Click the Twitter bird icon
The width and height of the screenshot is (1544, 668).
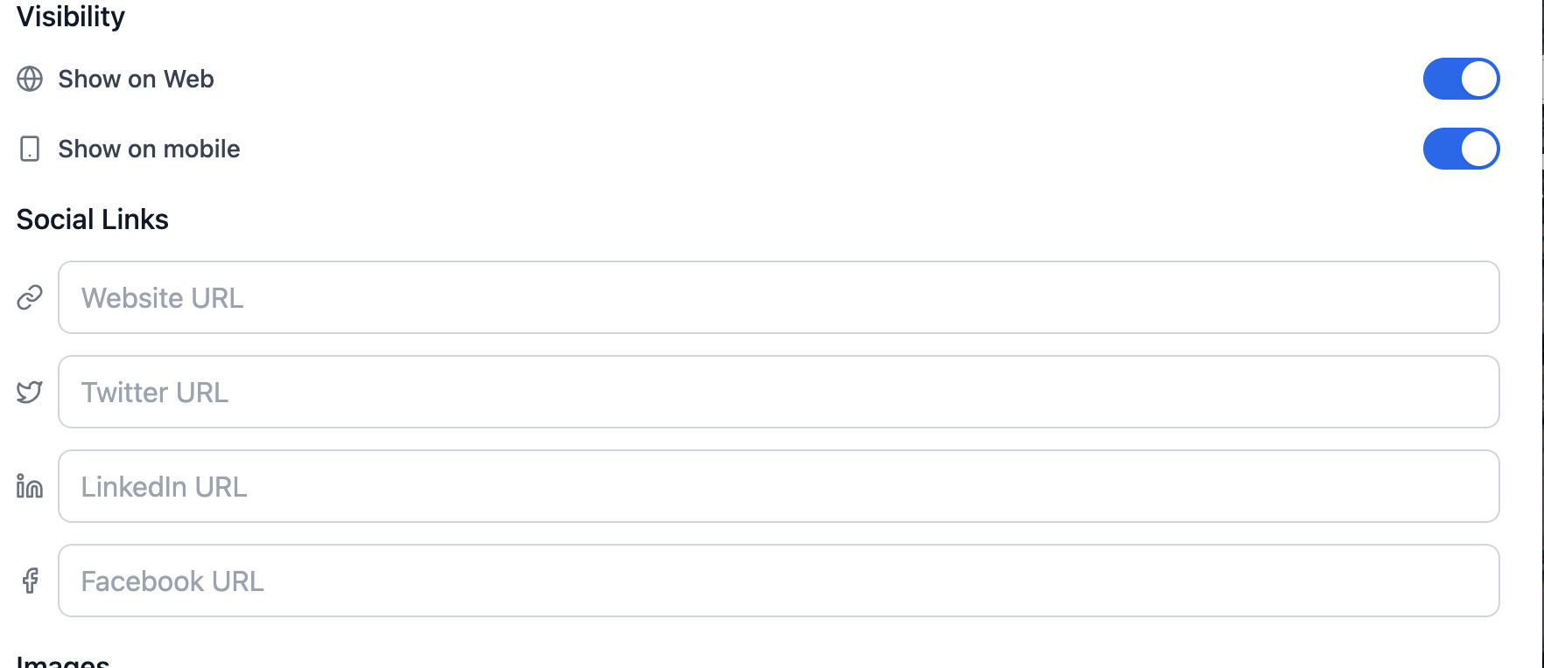coord(30,392)
